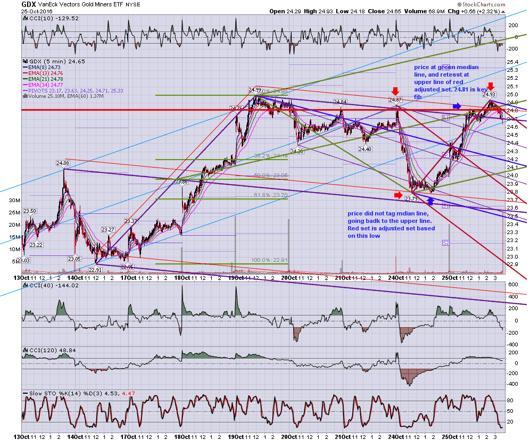Image resolution: width=530 pixels, height=440 pixels.
Task: Click the 25-Oct-2016 date text
Action: coord(36,11)
